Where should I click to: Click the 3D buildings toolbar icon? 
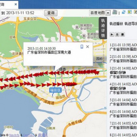115,12
